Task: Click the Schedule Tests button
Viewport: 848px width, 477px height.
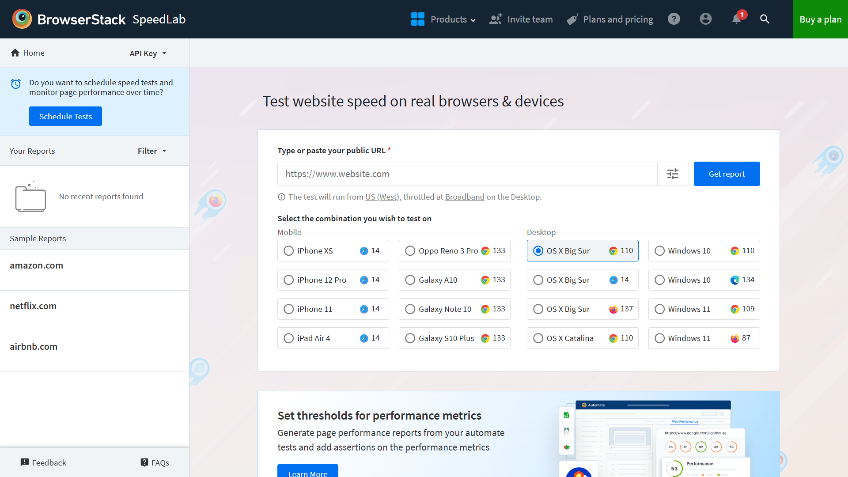Action: 65,116
